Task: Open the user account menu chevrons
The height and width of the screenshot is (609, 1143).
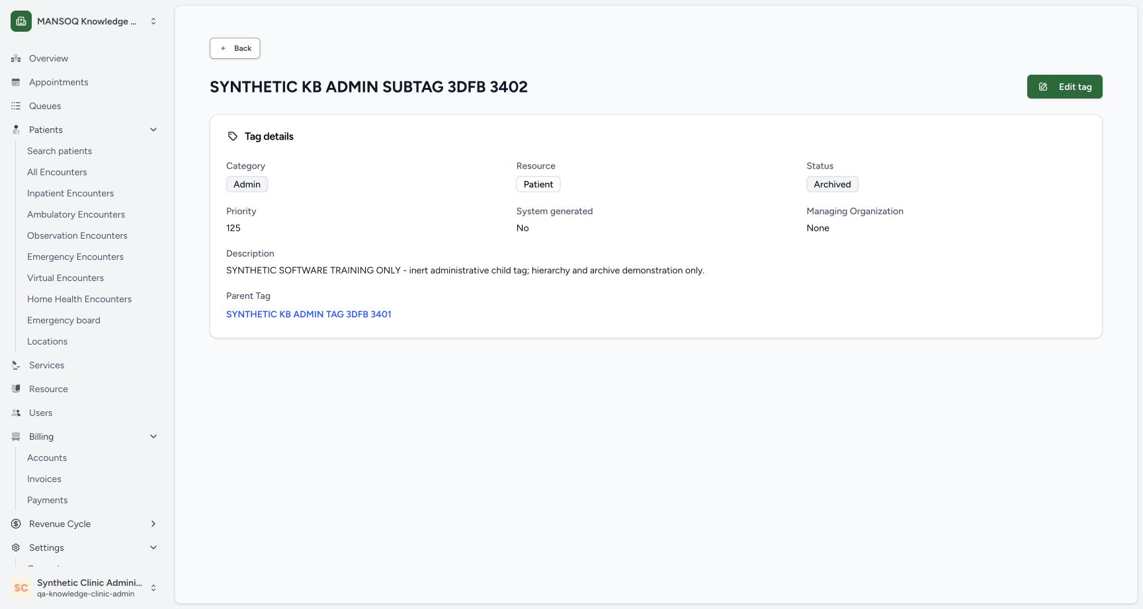Action: (x=153, y=588)
